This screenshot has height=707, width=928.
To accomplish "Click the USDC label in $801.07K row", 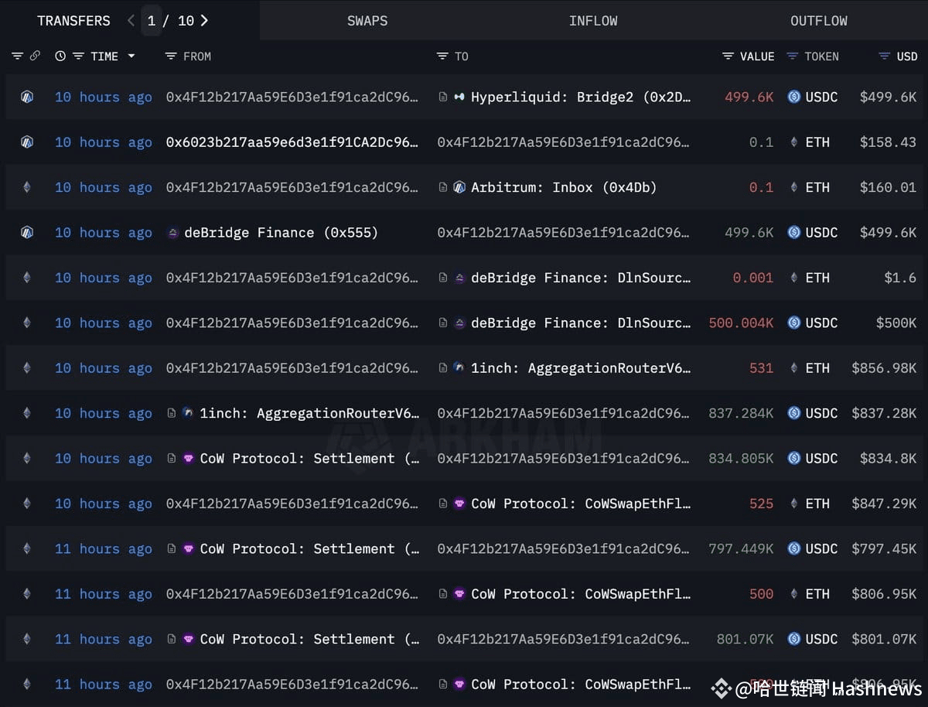I will coord(821,639).
